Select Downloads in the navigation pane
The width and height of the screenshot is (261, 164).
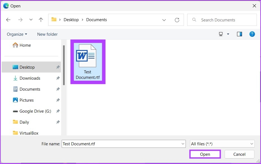coord(30,78)
